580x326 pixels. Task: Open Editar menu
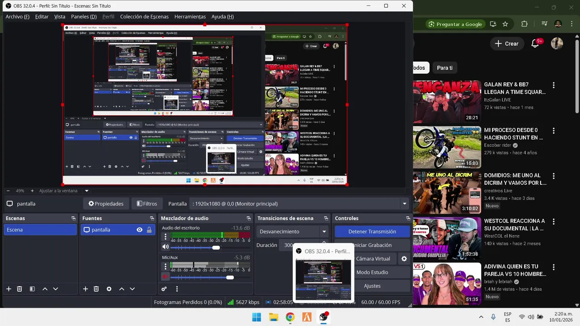(42, 16)
